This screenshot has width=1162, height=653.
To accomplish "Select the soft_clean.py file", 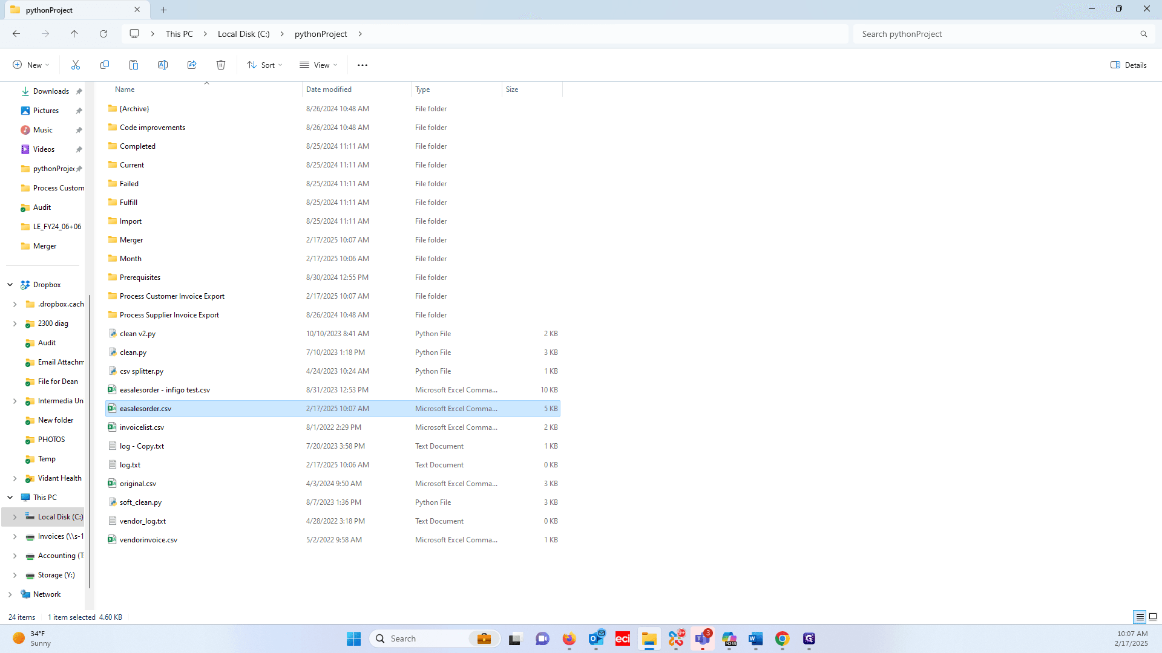I will click(x=333, y=502).
